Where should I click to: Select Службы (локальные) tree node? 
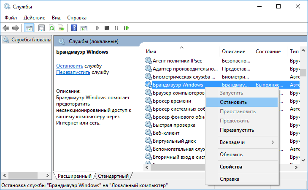(x=27, y=40)
